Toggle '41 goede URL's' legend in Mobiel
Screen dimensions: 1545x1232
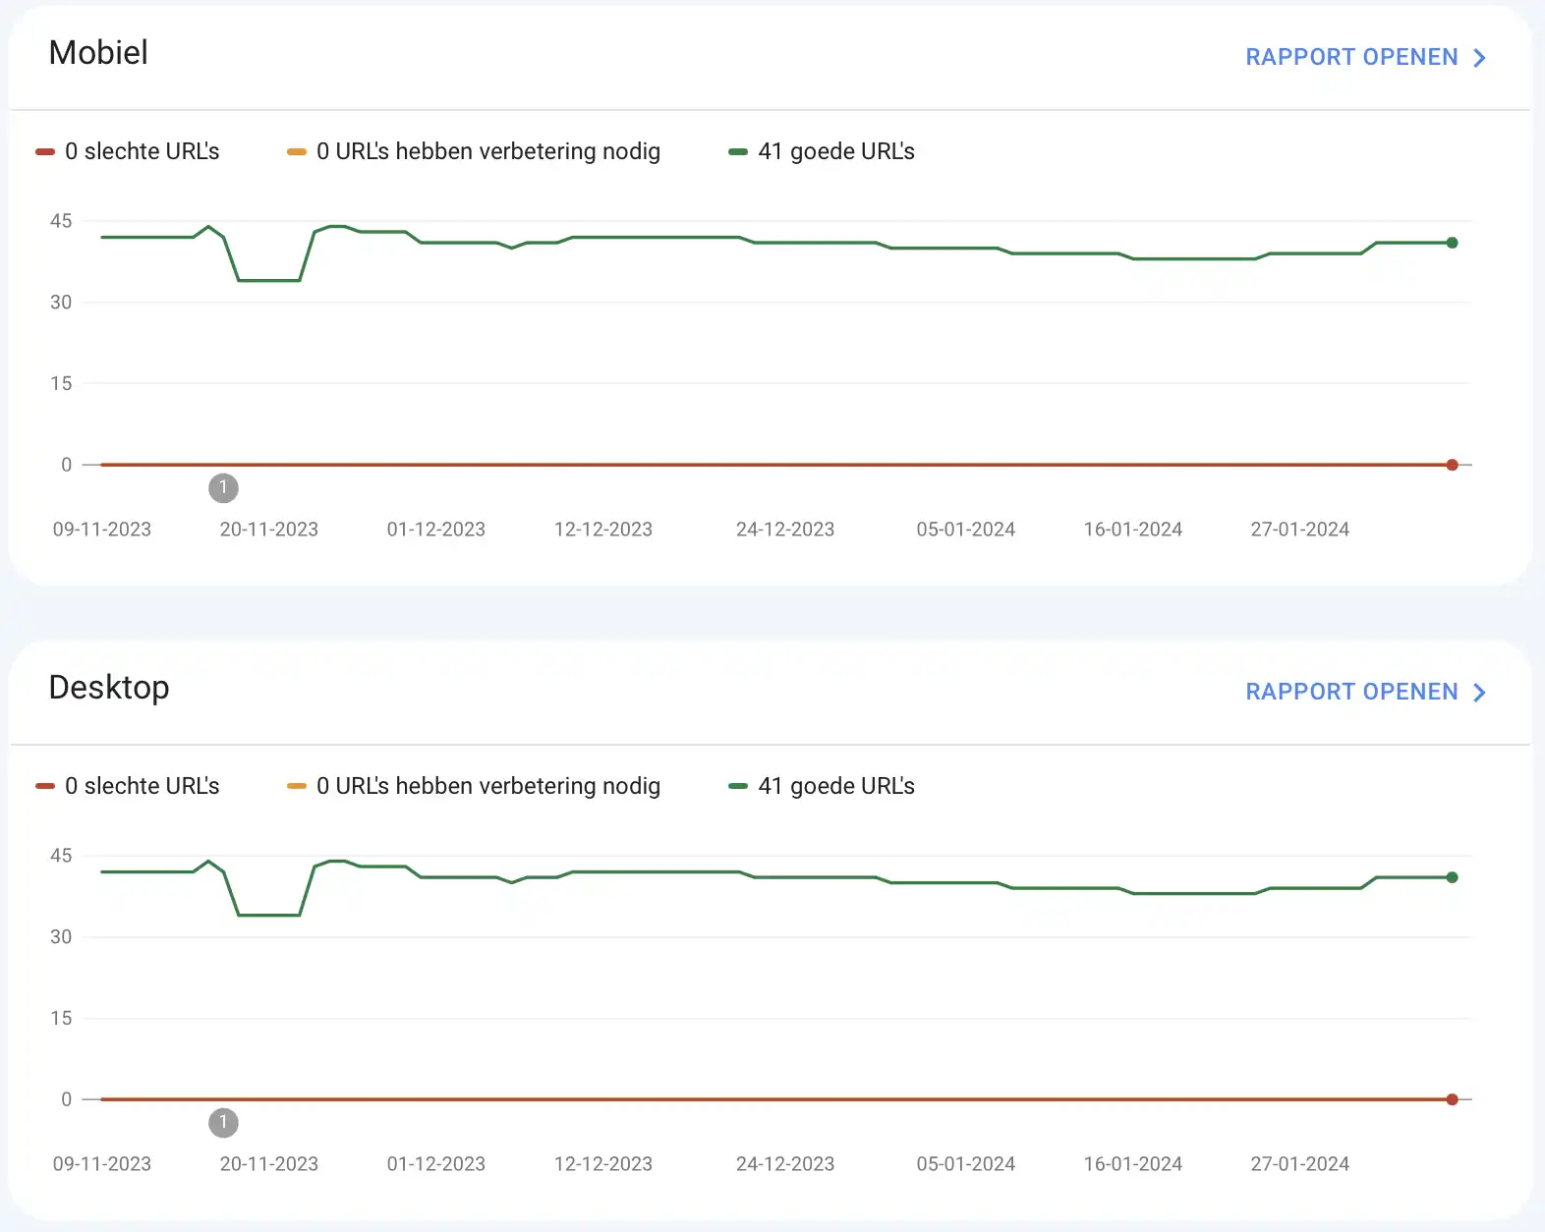click(822, 151)
